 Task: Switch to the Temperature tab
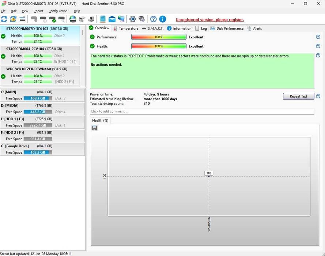click(x=126, y=29)
